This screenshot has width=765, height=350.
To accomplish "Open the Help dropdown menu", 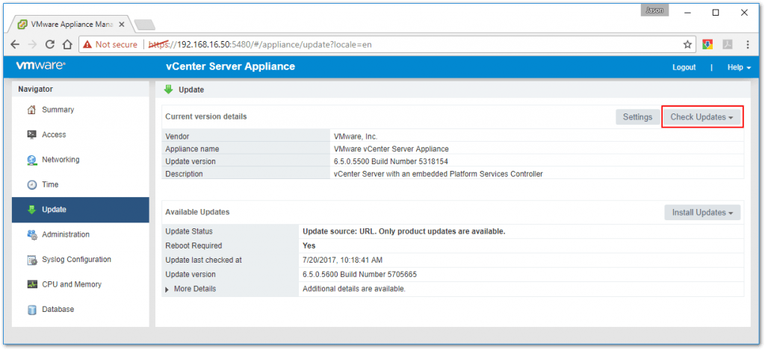I will [739, 67].
